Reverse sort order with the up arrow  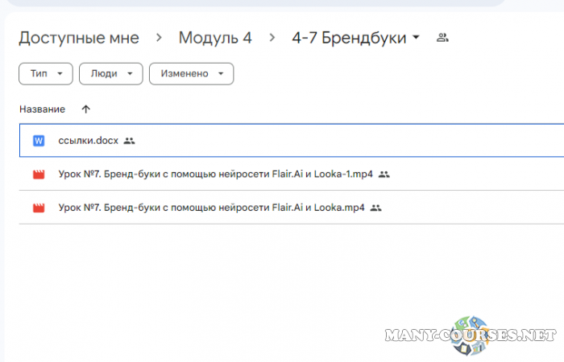(x=86, y=109)
